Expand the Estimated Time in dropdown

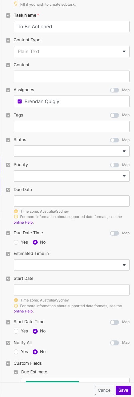pyautogui.click(x=72, y=265)
